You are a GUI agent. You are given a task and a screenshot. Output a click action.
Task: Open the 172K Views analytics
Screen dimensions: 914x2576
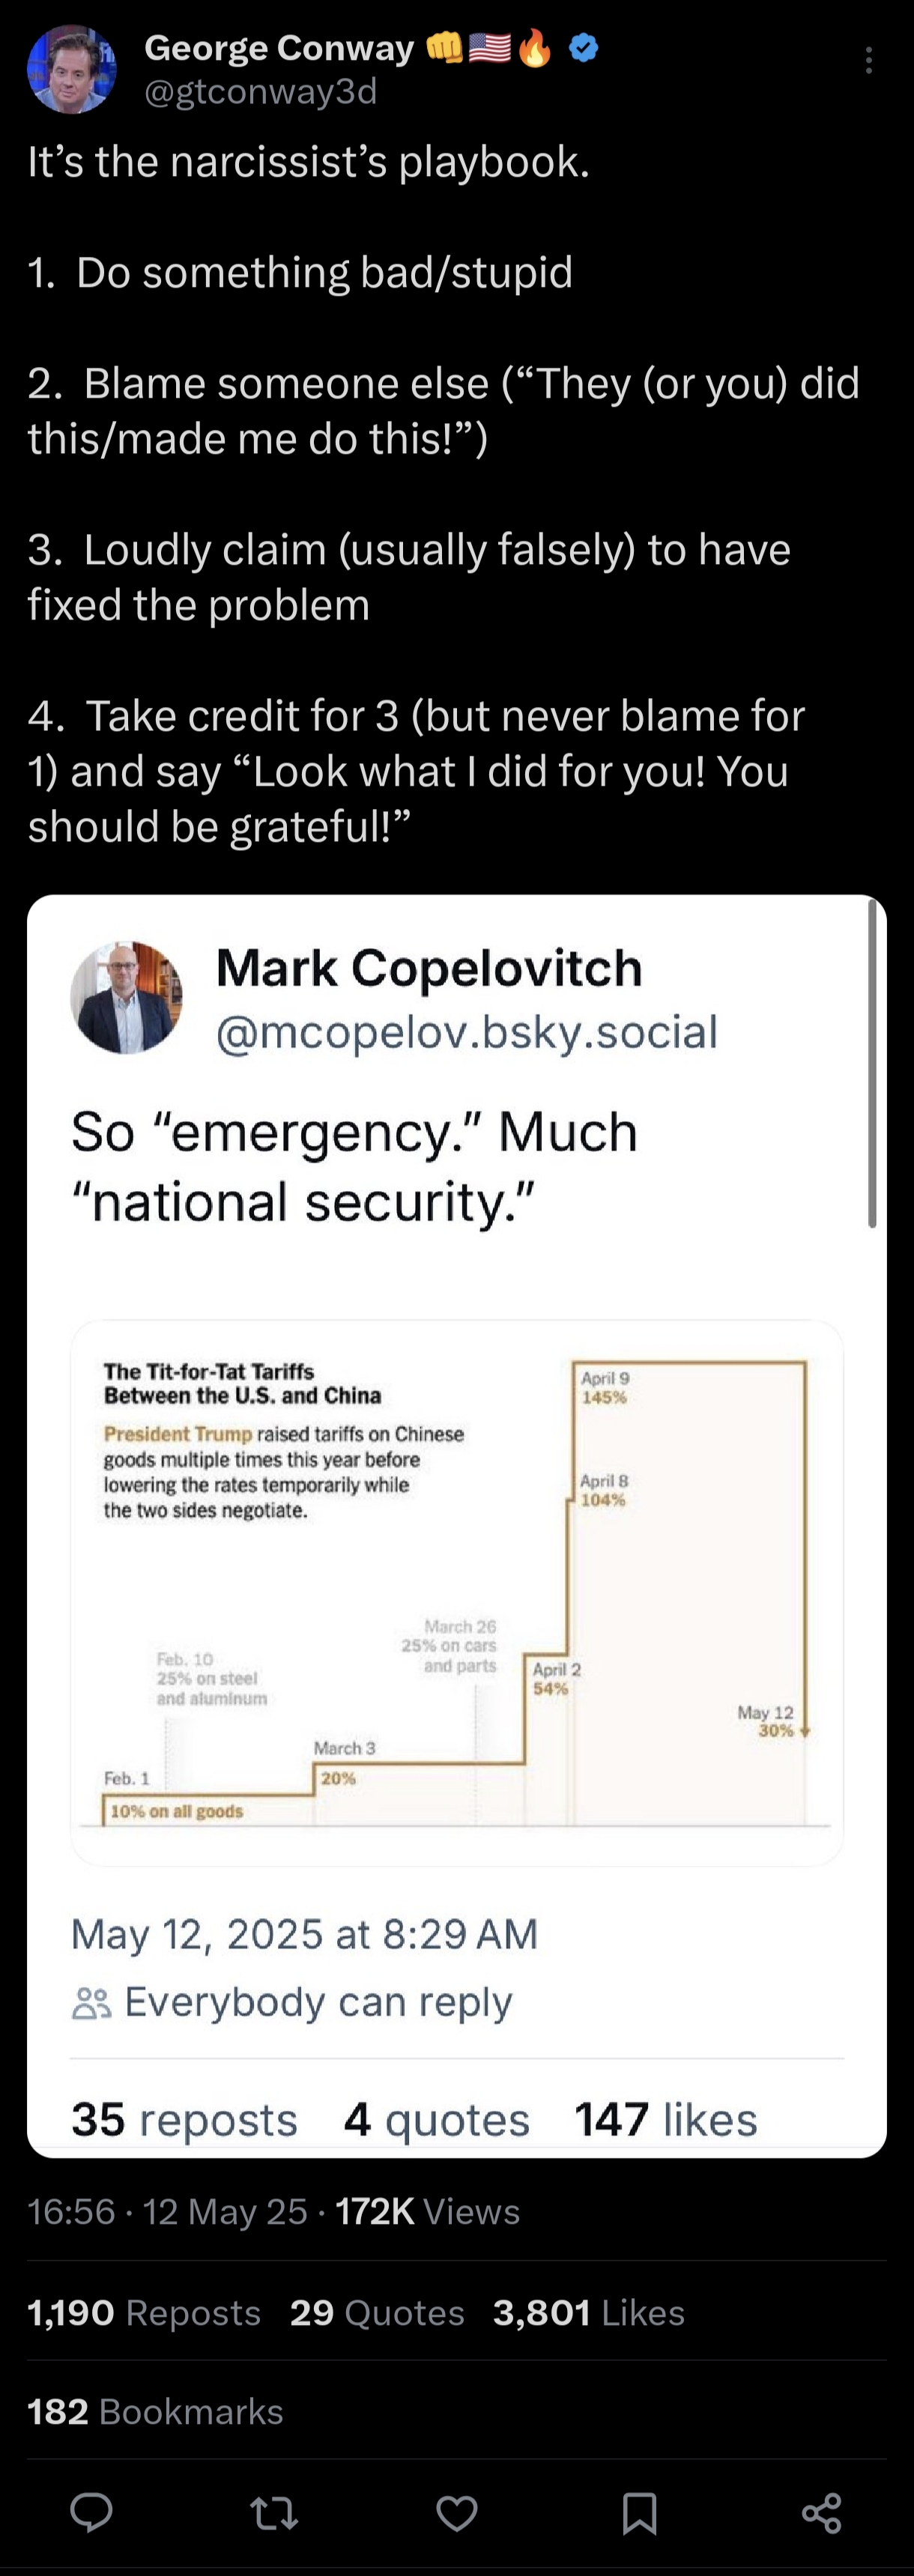(x=427, y=2211)
